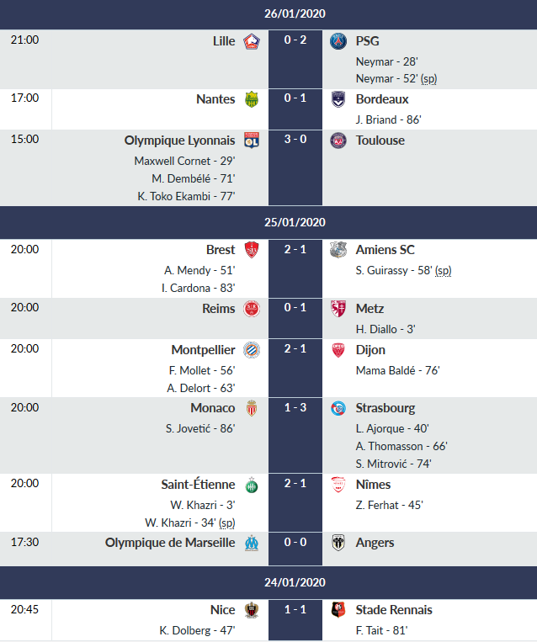Click the Toulouse club crest icon
Viewport: 537px width, 642px height.
pos(338,141)
